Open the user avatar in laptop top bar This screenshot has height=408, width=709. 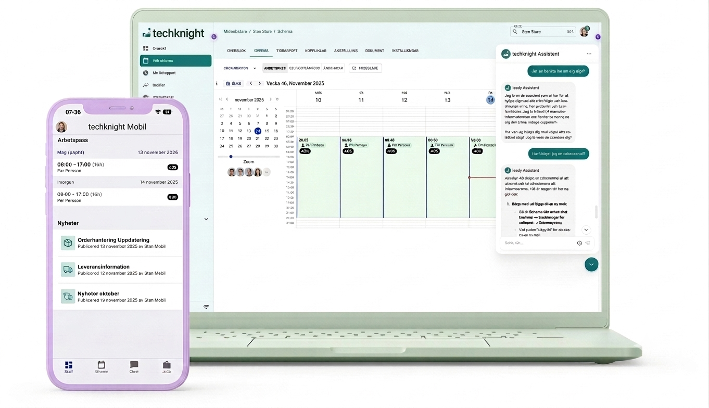coord(584,32)
